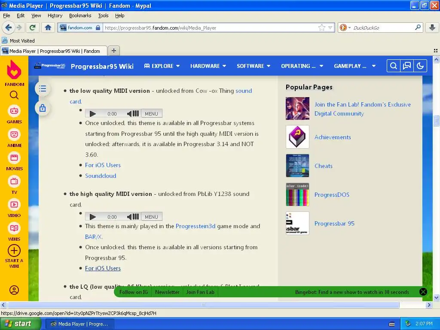Screen dimensions: 440x330
Task: Open the Video sidebar icon
Action: coord(14,205)
